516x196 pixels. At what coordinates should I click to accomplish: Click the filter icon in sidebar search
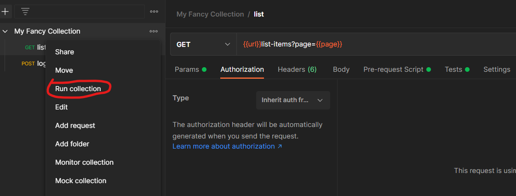[x=25, y=12]
